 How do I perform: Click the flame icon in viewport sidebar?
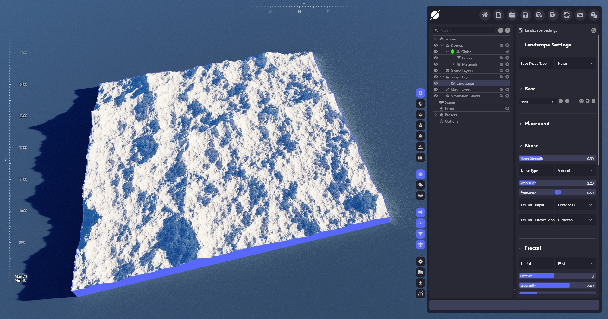(x=420, y=125)
